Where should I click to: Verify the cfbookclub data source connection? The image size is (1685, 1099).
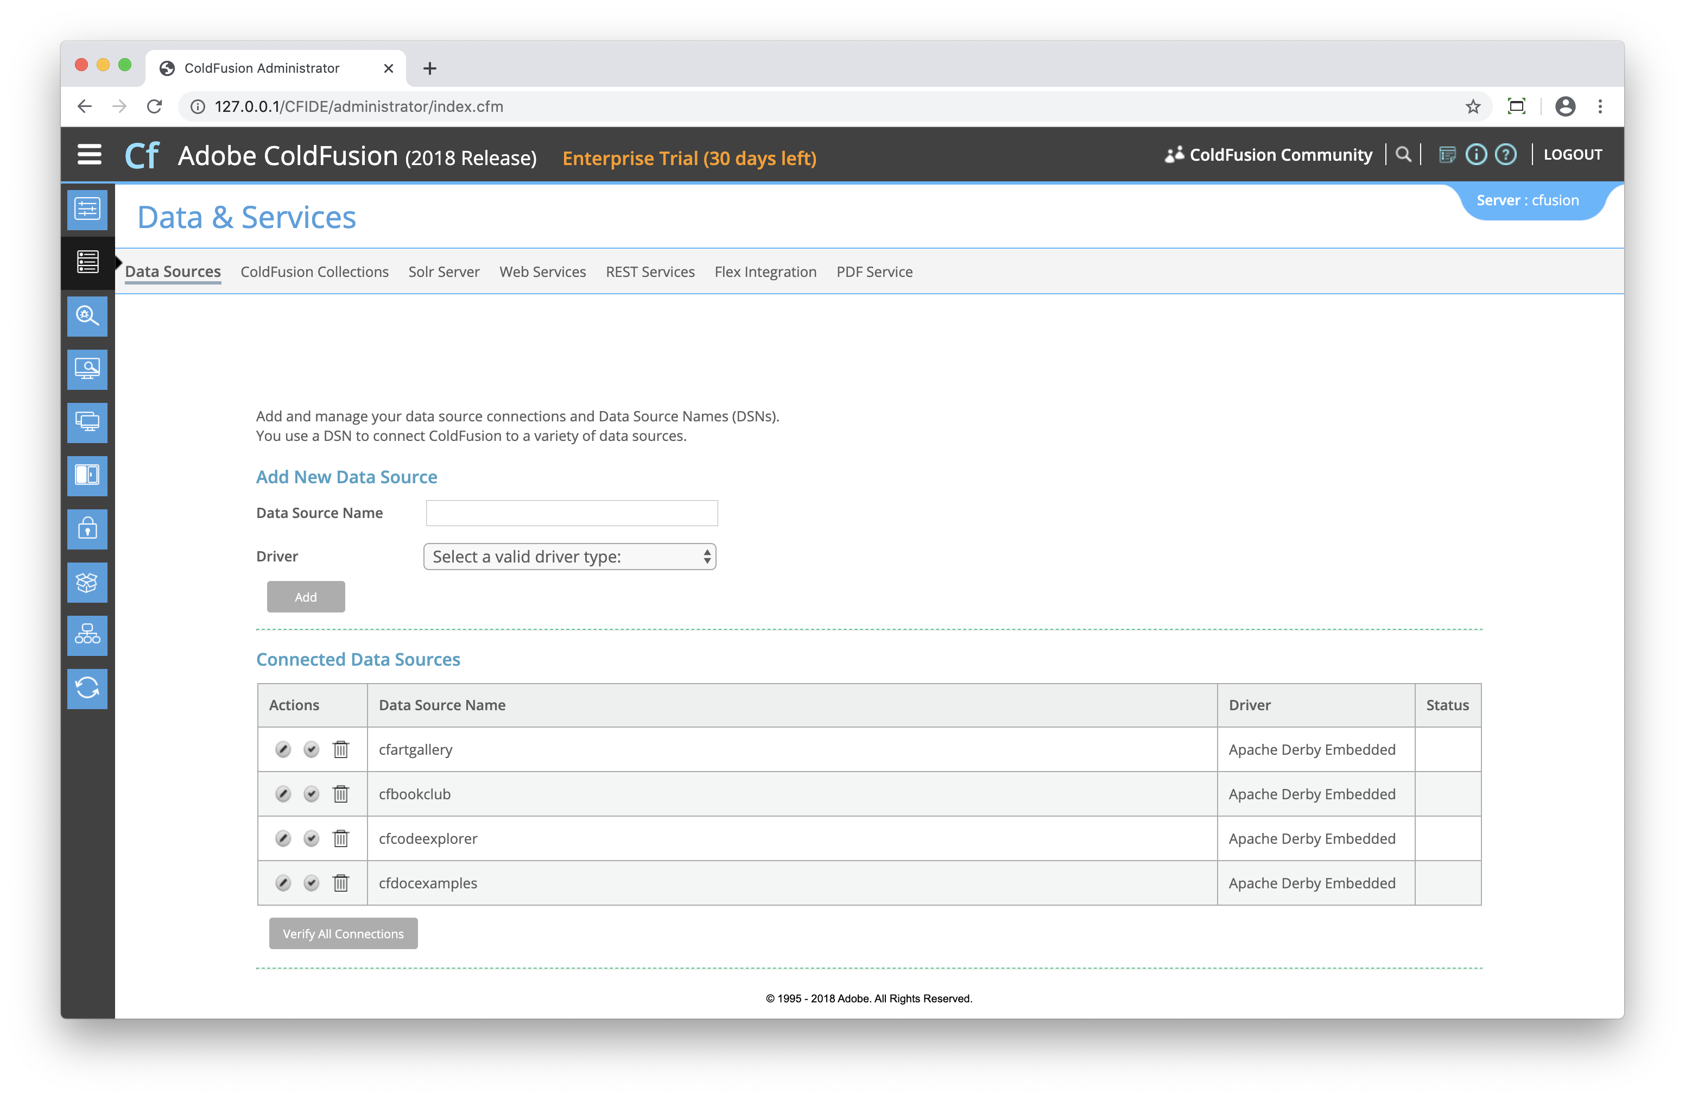312,794
